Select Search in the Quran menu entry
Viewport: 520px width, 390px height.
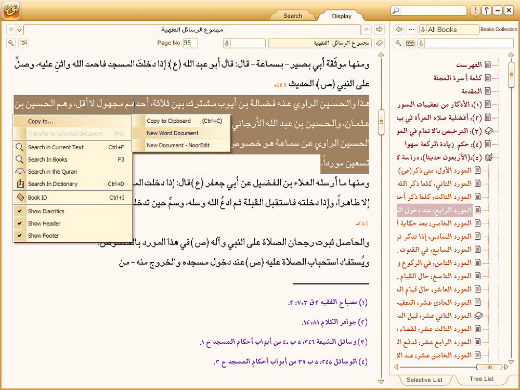(x=72, y=172)
